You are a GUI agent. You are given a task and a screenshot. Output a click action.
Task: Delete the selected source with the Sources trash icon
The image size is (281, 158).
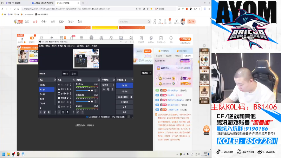coord(63,112)
